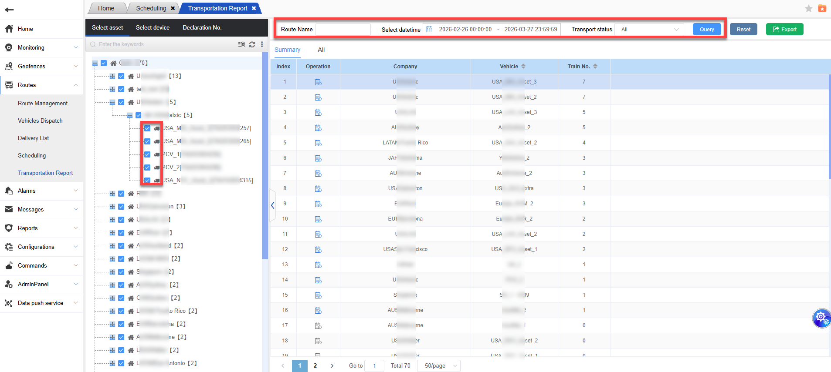Click the refresh icon in asset tree toolbar
The image size is (831, 372).
tap(252, 44)
